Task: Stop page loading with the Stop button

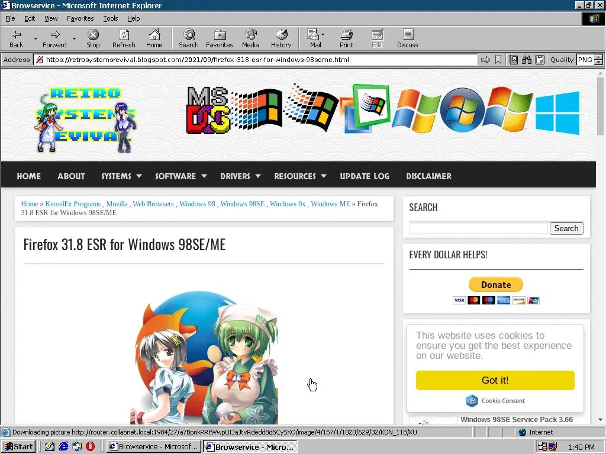Action: [x=93, y=38]
